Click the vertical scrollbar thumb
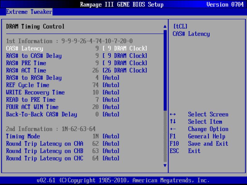Viewport: 247px width, 185px height. coord(165,70)
